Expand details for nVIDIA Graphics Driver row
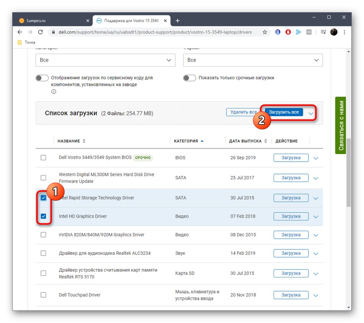Image resolution: width=364 pixels, height=323 pixels. (x=315, y=235)
